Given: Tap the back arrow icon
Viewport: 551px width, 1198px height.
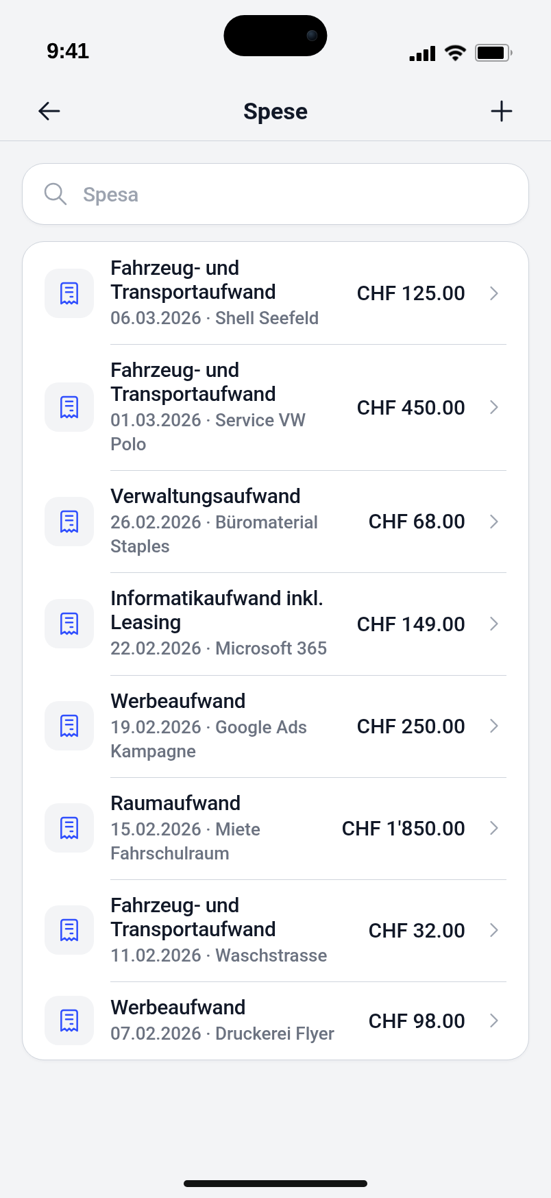Looking at the screenshot, I should 49,111.
